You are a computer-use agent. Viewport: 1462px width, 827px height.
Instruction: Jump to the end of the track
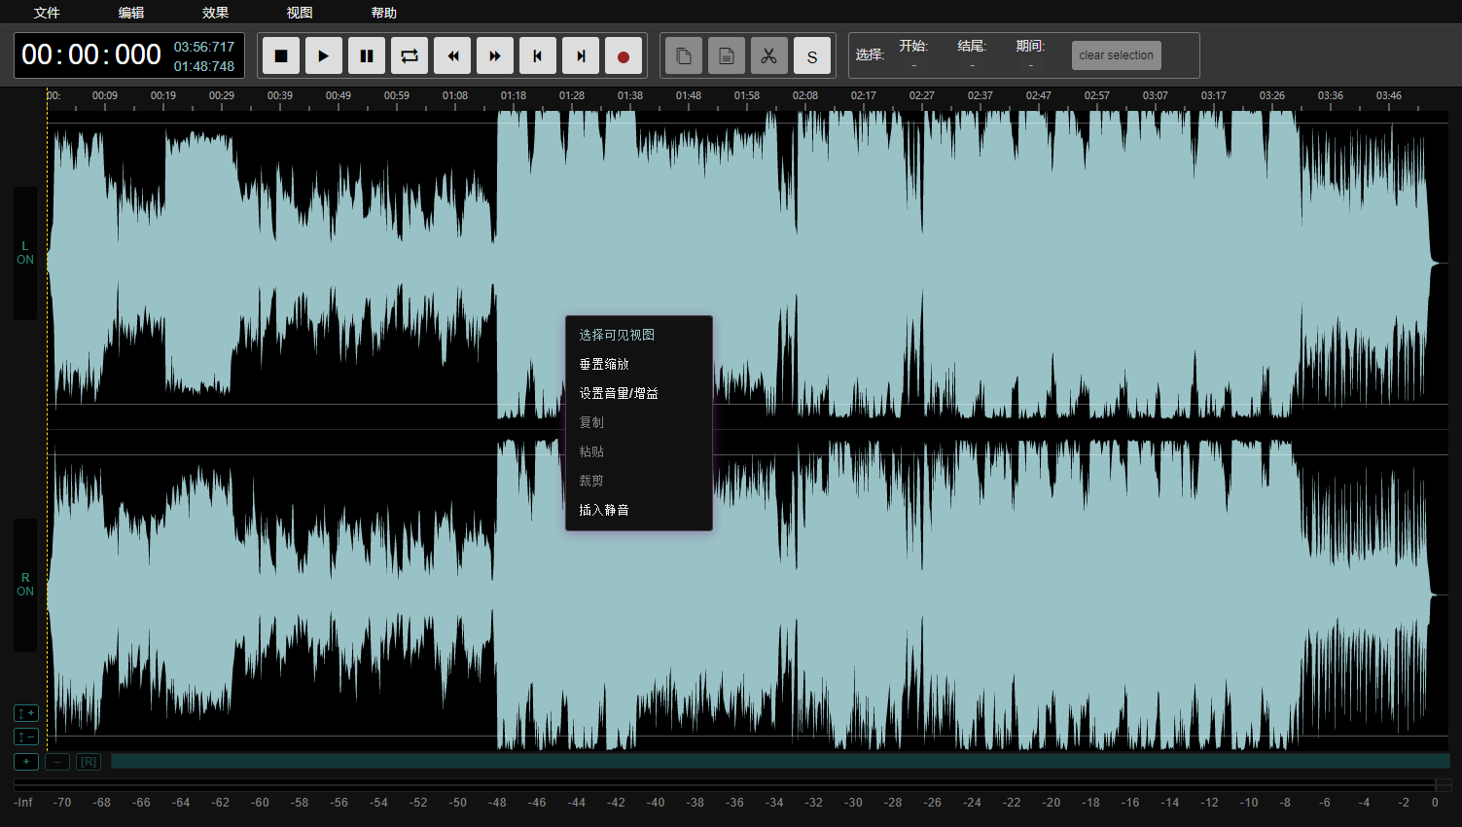click(x=581, y=55)
